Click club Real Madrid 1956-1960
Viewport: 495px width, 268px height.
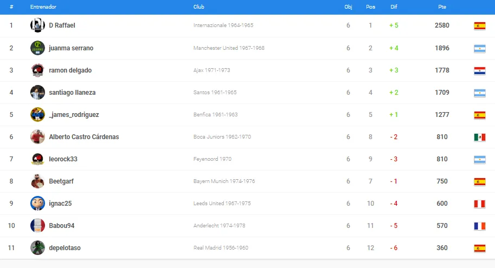coord(221,248)
